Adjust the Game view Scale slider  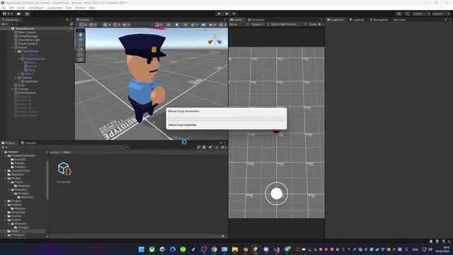coord(320,24)
